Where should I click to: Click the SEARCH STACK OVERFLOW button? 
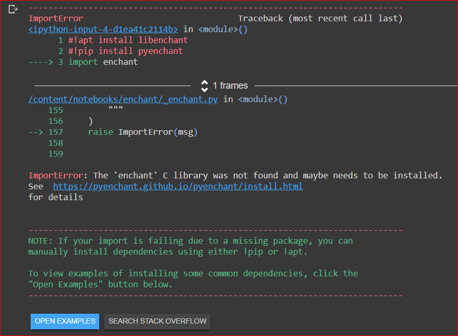(x=157, y=321)
